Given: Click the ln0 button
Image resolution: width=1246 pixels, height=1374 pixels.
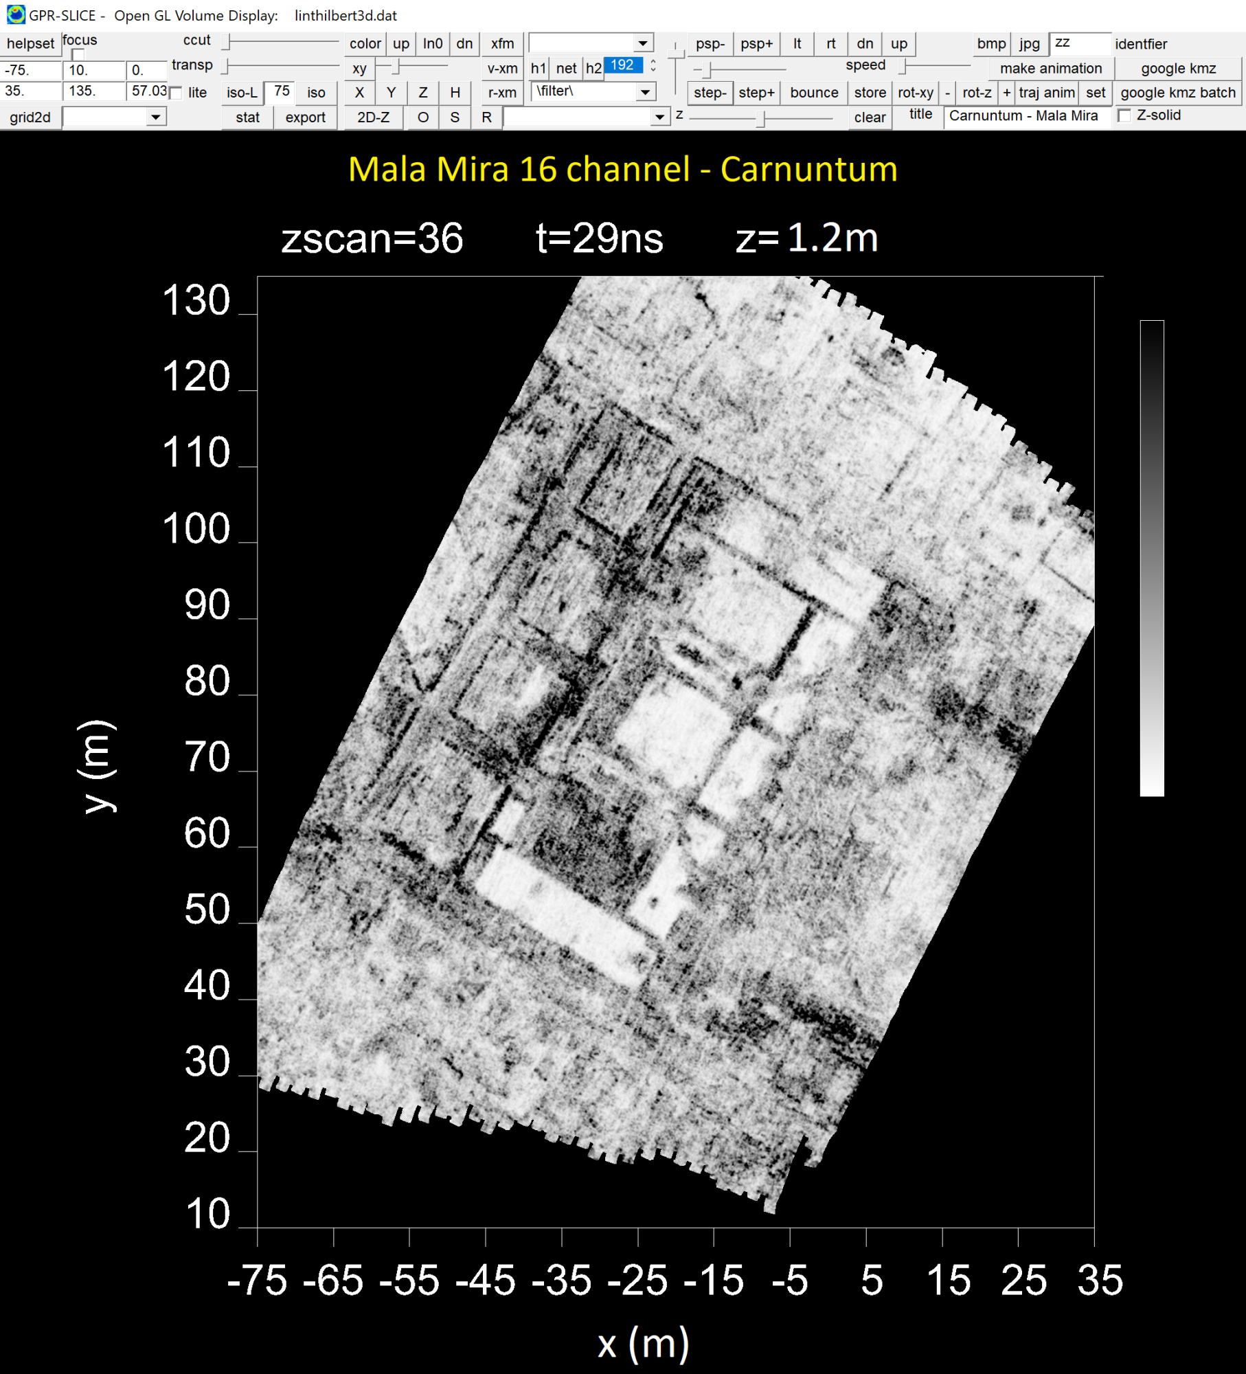Looking at the screenshot, I should pos(433,44).
